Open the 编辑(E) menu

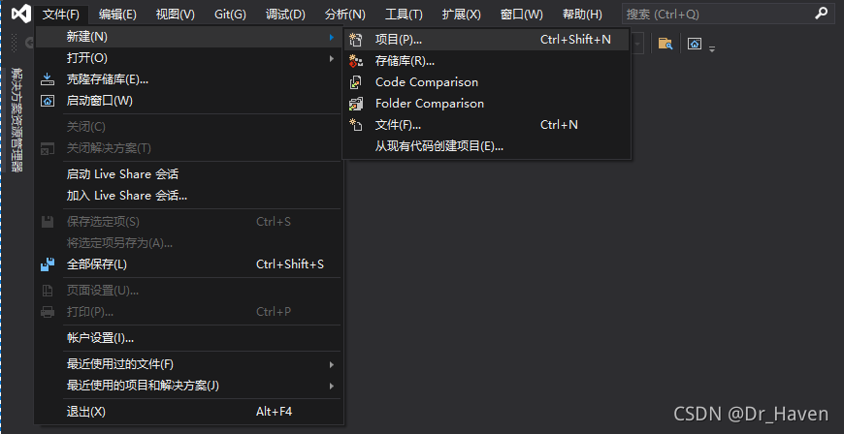pos(117,15)
